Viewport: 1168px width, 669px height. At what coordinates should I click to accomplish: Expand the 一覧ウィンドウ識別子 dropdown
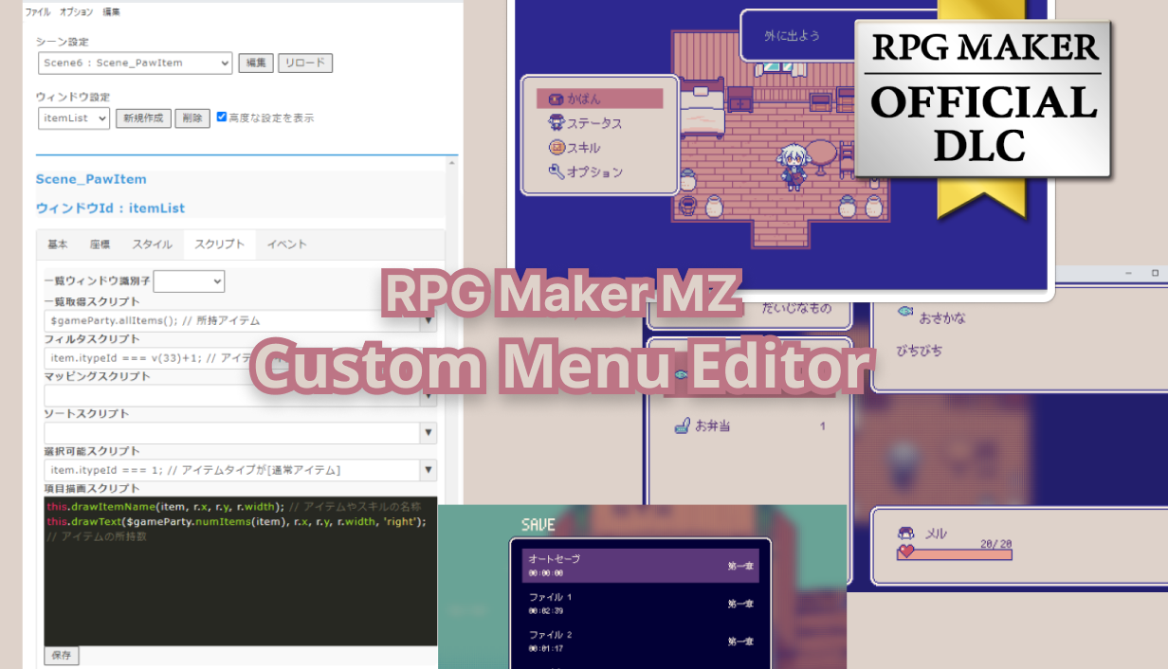[190, 281]
